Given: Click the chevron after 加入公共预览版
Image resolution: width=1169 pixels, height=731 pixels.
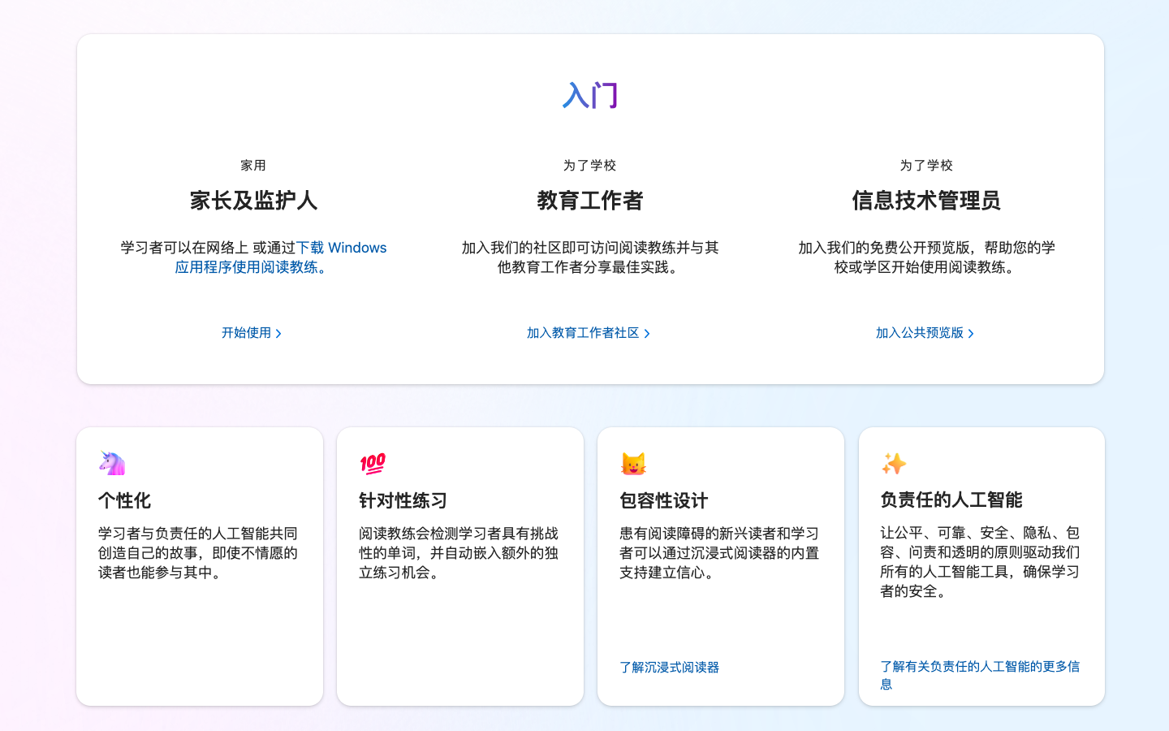Looking at the screenshot, I should [972, 333].
